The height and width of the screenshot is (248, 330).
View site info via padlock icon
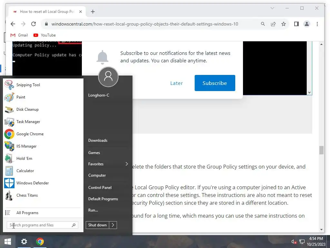(x=46, y=24)
